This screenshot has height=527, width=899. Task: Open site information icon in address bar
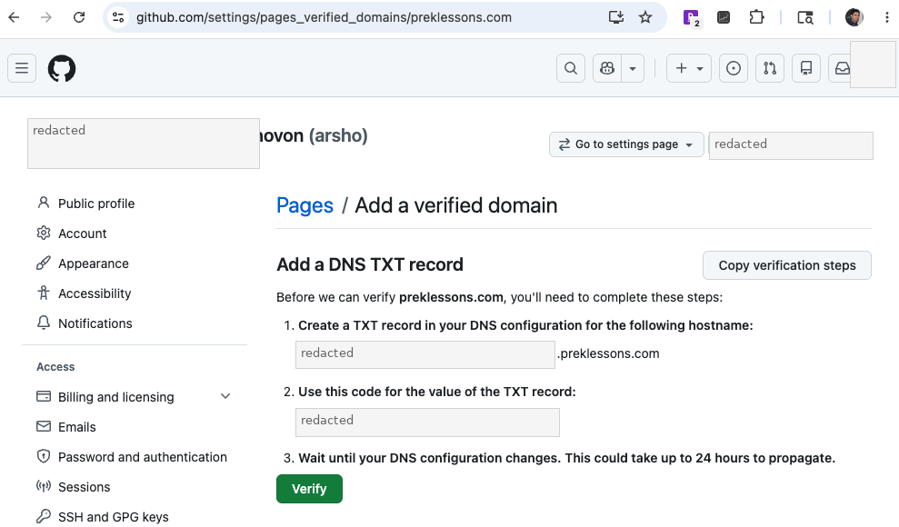click(x=118, y=17)
